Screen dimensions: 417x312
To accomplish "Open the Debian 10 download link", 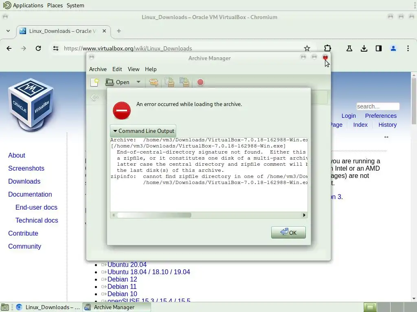I will click(x=122, y=294).
